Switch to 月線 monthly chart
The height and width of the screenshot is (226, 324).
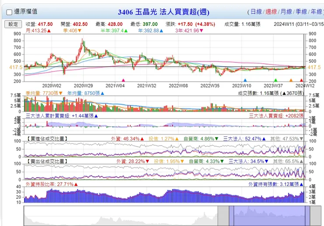[x=286, y=11]
